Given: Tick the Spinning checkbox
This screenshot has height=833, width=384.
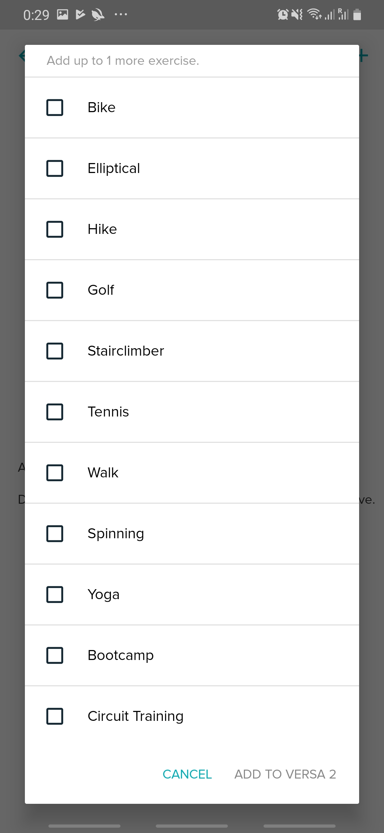Looking at the screenshot, I should (x=55, y=534).
